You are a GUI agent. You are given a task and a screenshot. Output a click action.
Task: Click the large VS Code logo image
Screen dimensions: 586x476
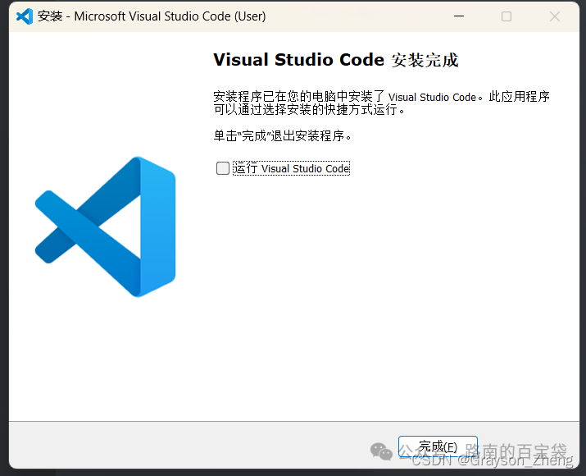pos(106,227)
